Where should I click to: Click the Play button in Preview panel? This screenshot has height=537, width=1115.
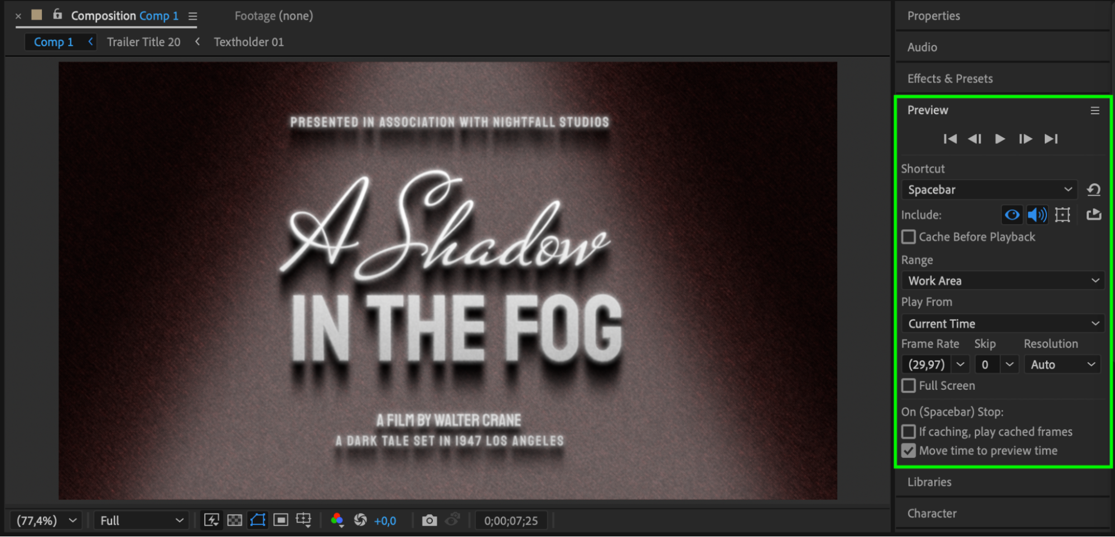pos(1000,139)
